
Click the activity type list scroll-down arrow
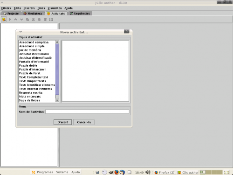tap(57, 100)
